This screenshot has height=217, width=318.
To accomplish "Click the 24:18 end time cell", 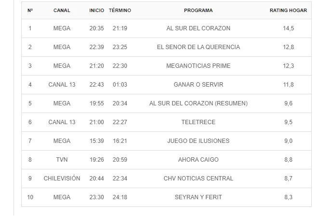I will tap(120, 197).
